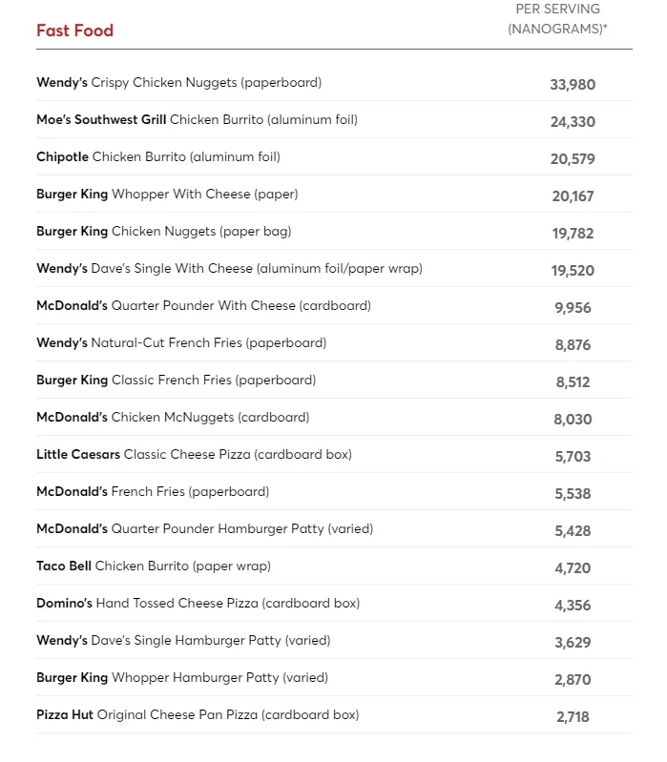Select the Chipotle Chicken Burrito row

158,157
